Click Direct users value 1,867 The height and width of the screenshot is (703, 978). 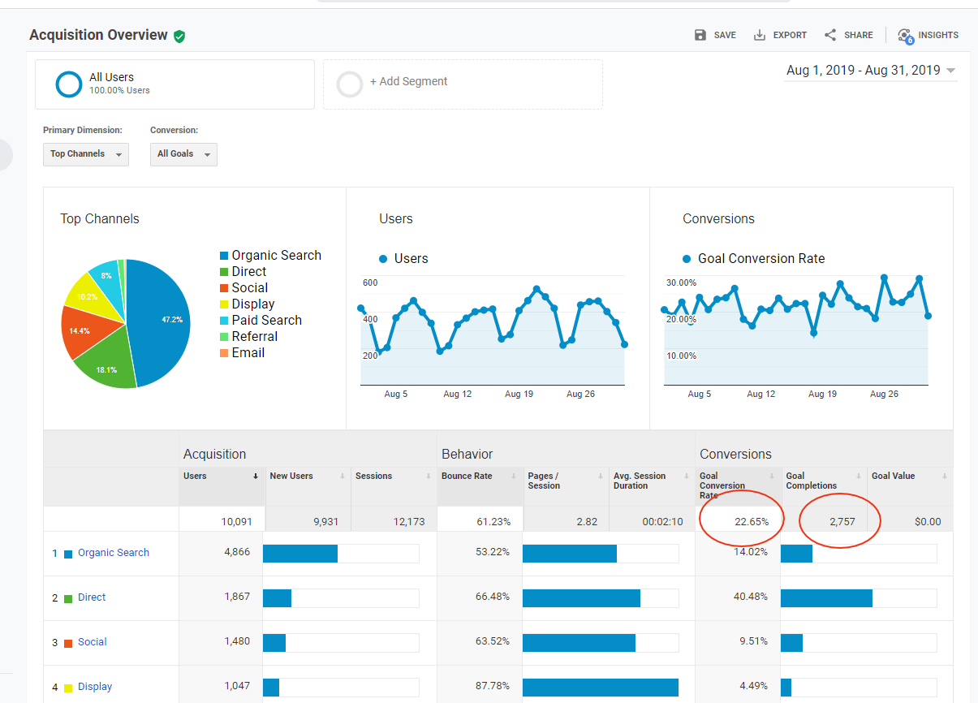pyautogui.click(x=237, y=597)
